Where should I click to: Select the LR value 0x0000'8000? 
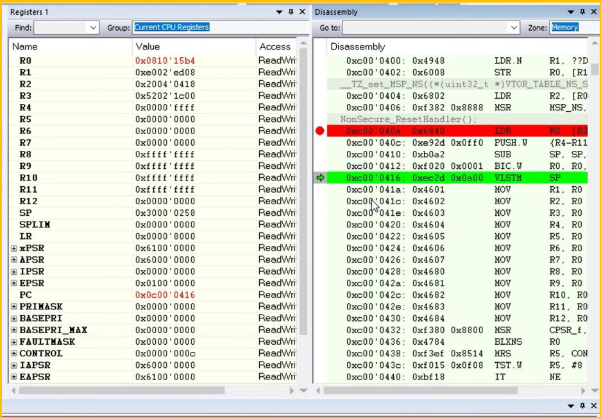[x=165, y=236]
